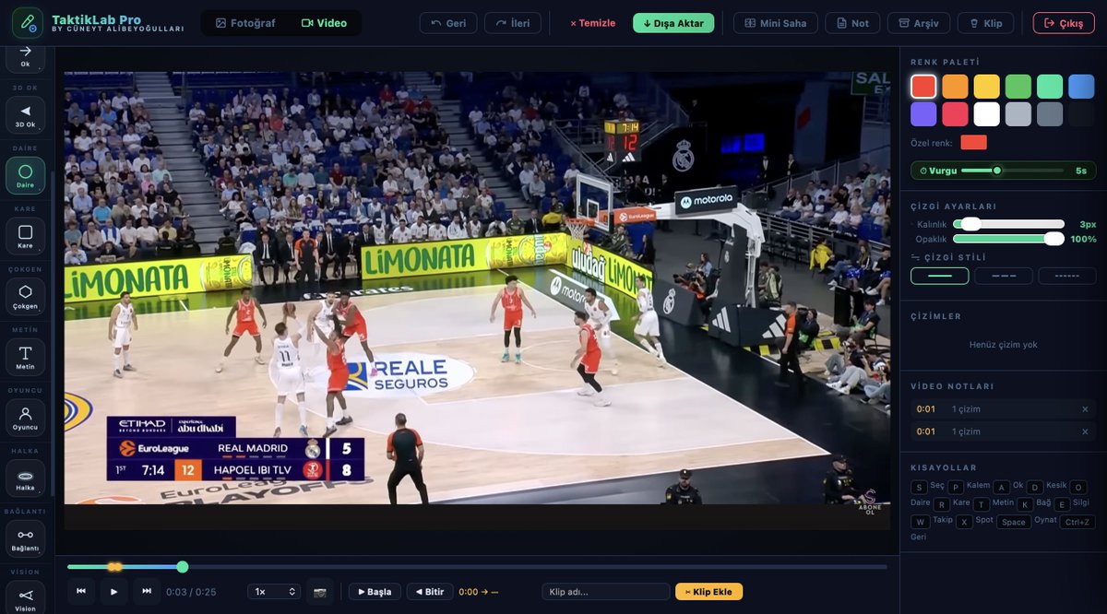
Task: Clear drawings with Temizle
Action: pos(592,23)
